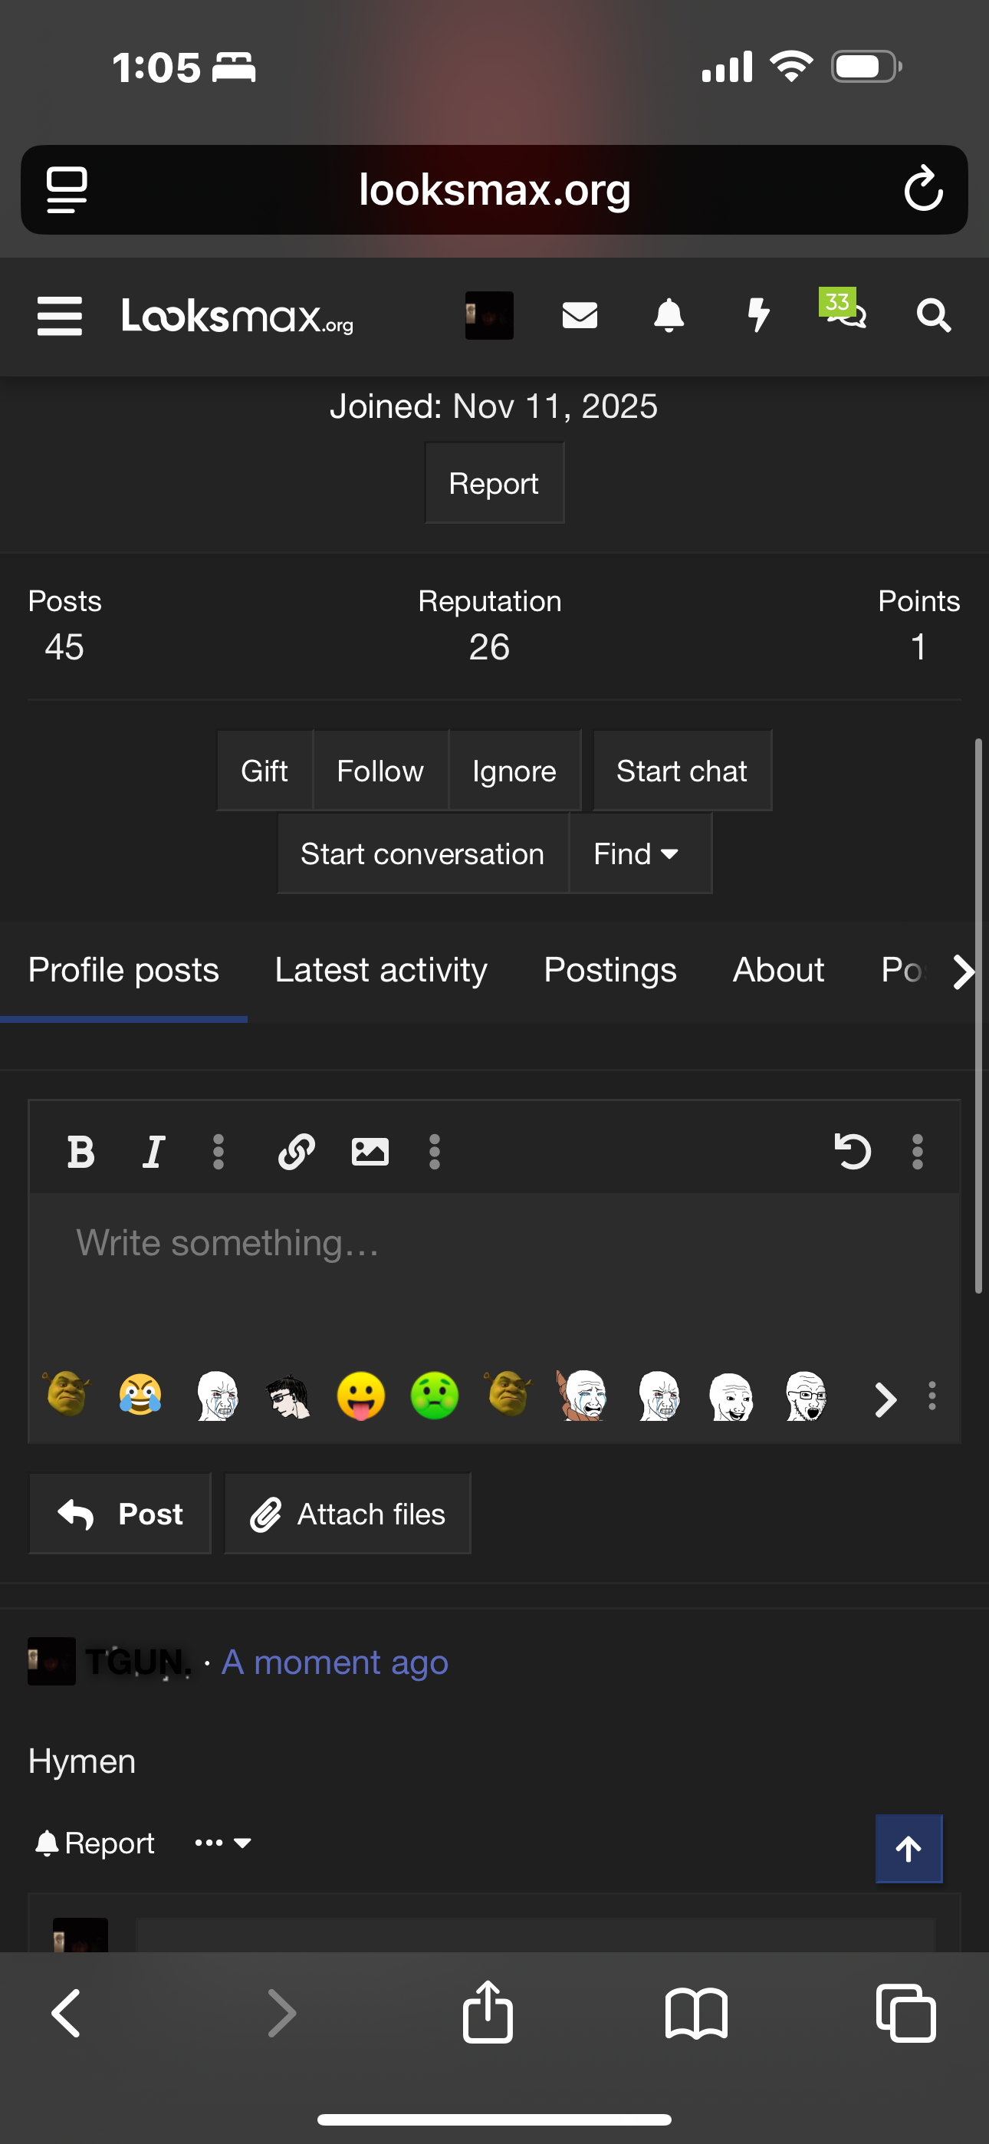Open the inbox envelope icon
Viewport: 989px width, 2144px height.
point(580,315)
